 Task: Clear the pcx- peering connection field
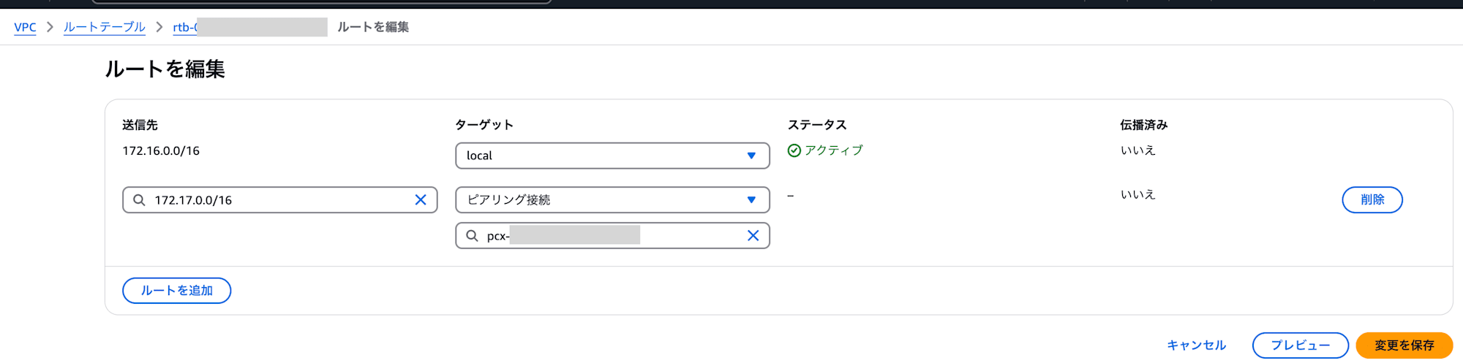tap(753, 236)
